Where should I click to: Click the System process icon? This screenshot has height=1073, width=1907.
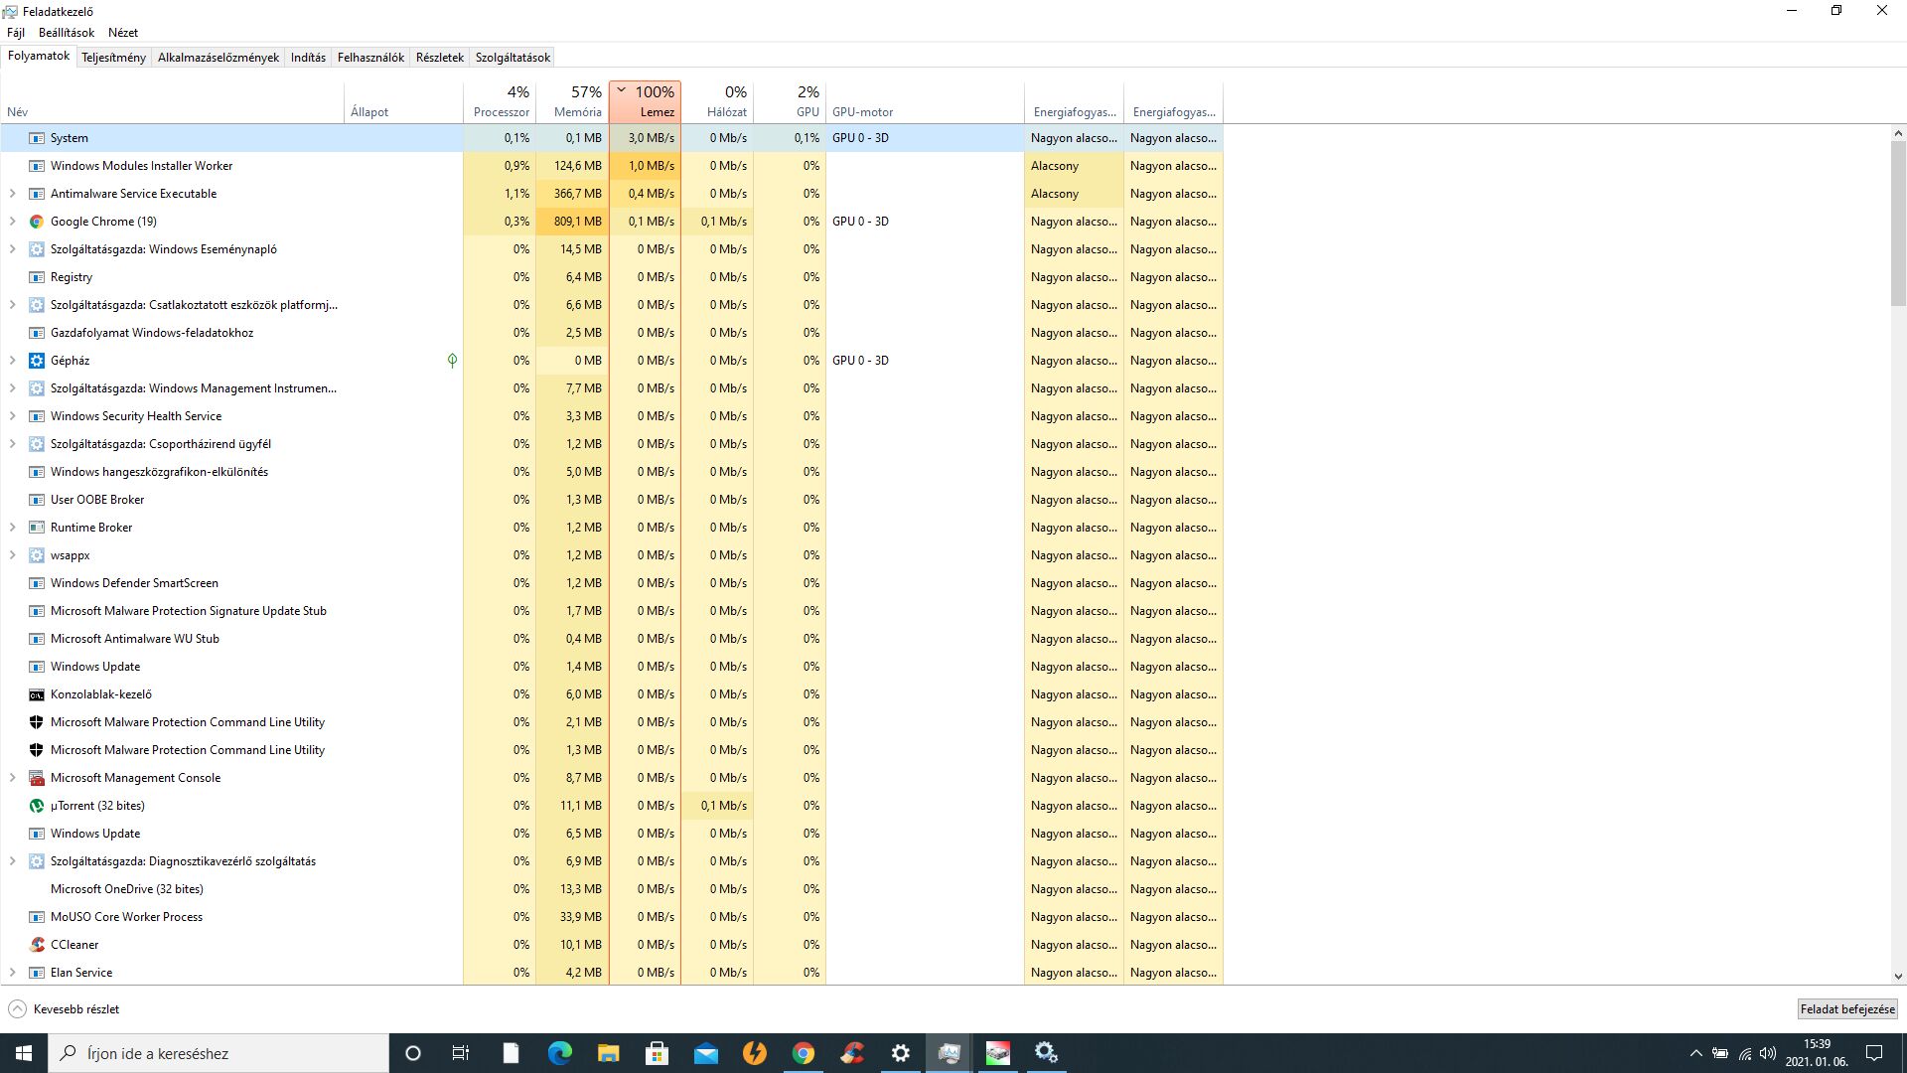(37, 138)
